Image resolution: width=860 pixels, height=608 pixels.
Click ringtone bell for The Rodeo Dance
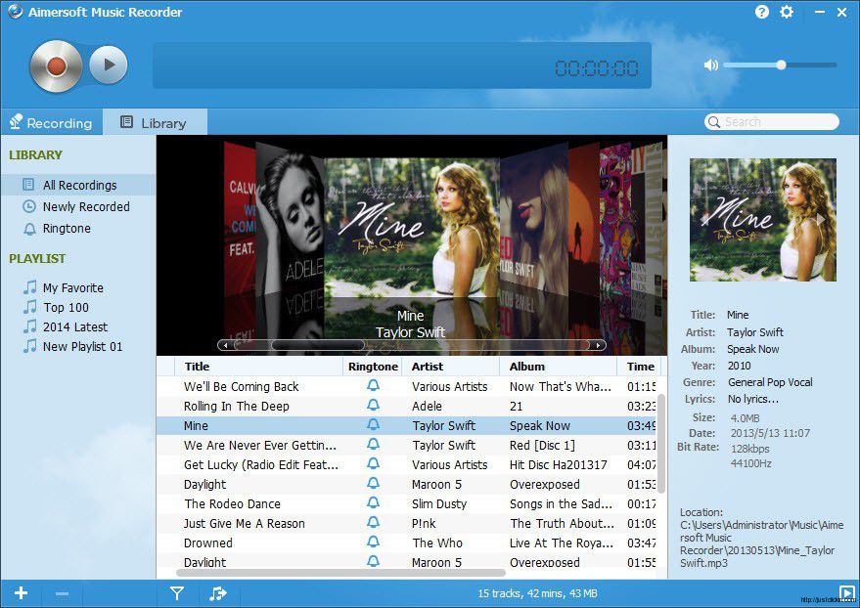coord(373,503)
